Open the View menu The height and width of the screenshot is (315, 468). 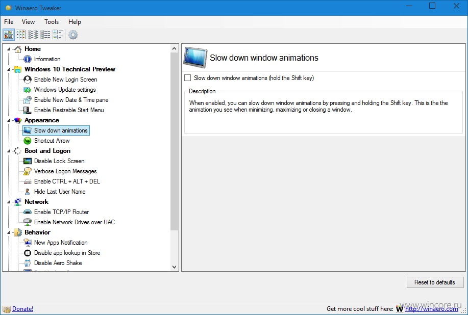click(x=28, y=22)
